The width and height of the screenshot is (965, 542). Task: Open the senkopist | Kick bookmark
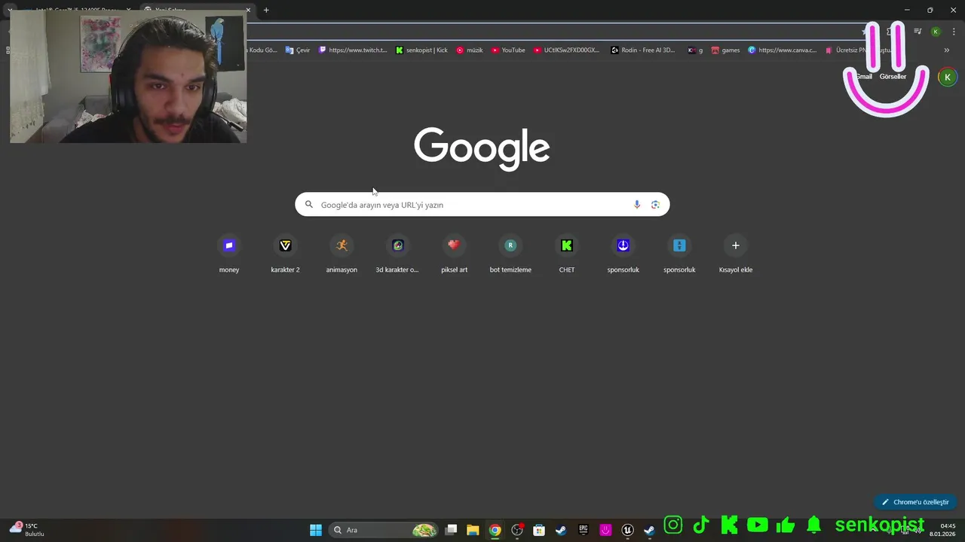tap(421, 50)
